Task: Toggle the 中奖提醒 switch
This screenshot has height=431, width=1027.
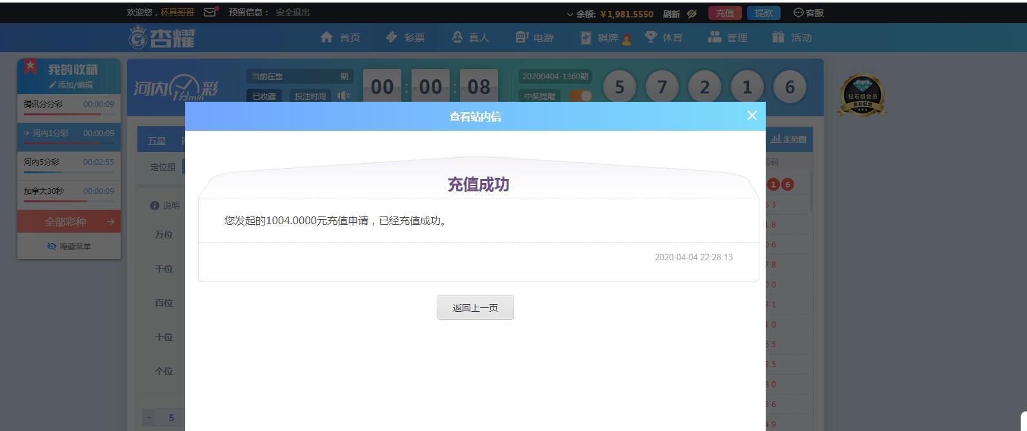Action: (580, 96)
